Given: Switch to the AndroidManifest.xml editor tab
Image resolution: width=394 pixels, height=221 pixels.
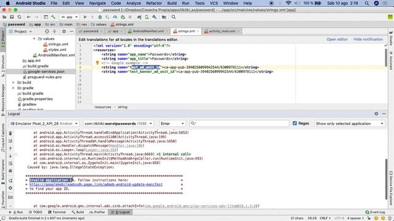Looking at the screenshot, I should 148,31.
